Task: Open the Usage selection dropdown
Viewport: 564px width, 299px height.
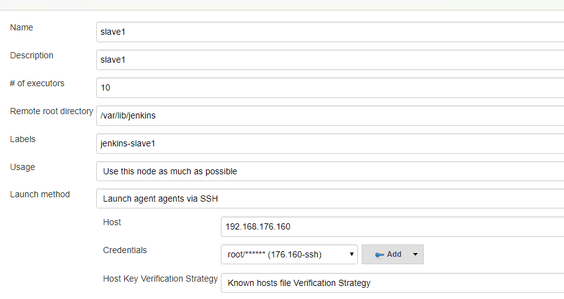Action: coord(329,171)
